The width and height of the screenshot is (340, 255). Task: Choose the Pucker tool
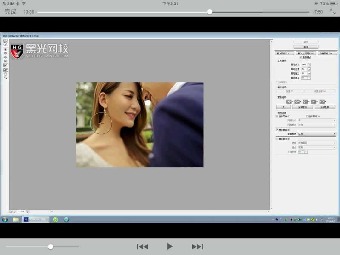6,53
